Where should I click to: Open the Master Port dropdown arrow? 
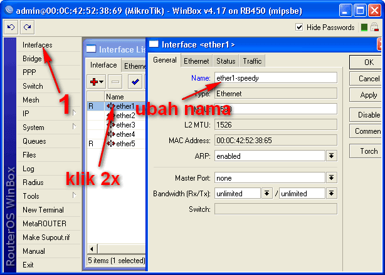point(331,178)
